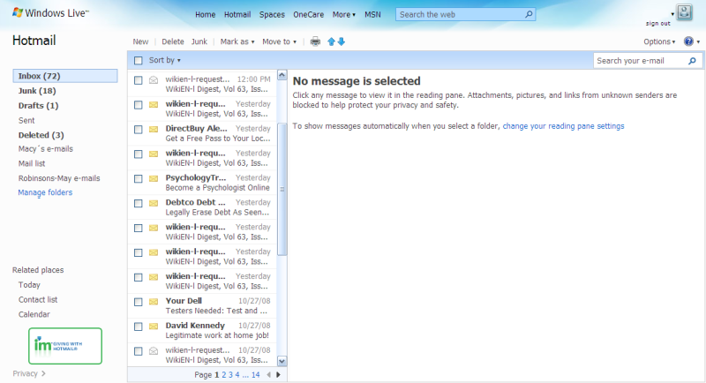Go to previous page arrow
706x383 pixels.
click(x=269, y=374)
